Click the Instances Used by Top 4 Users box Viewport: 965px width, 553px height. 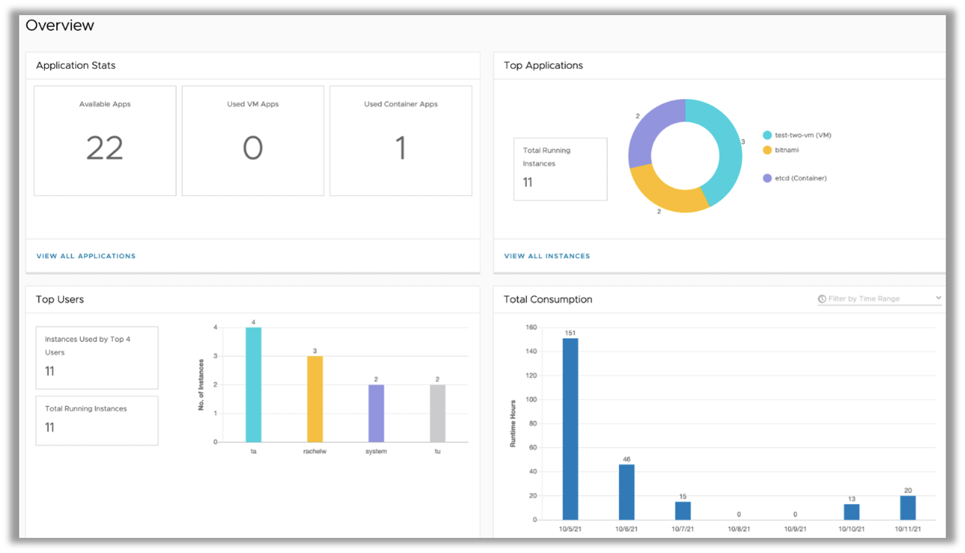(97, 358)
